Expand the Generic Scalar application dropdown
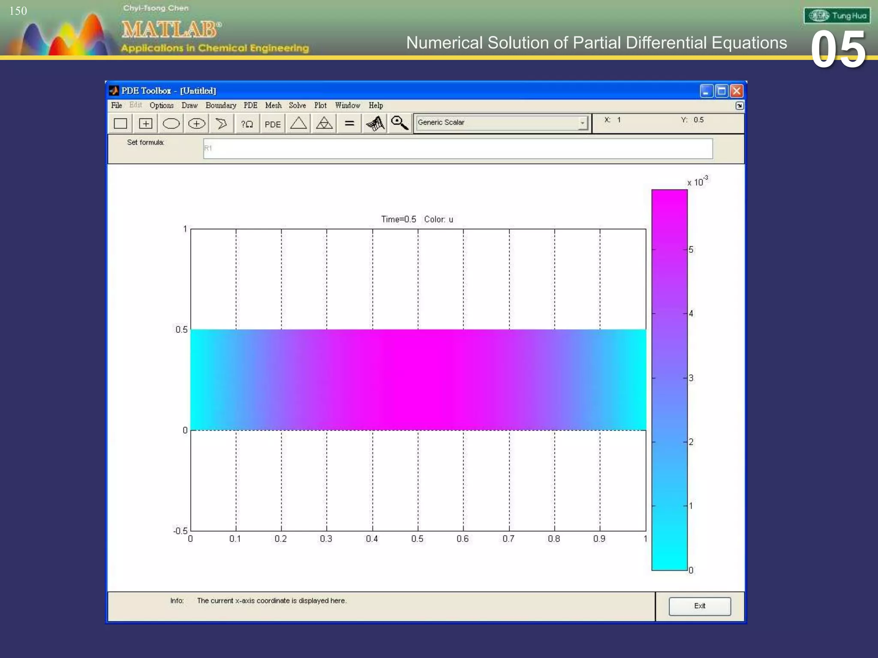 click(582, 123)
